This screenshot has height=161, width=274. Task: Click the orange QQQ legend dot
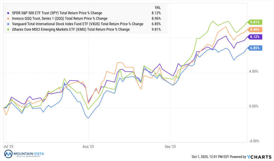click(8, 18)
